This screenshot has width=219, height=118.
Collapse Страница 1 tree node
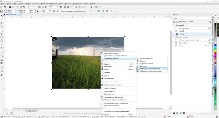pyautogui.click(x=174, y=25)
